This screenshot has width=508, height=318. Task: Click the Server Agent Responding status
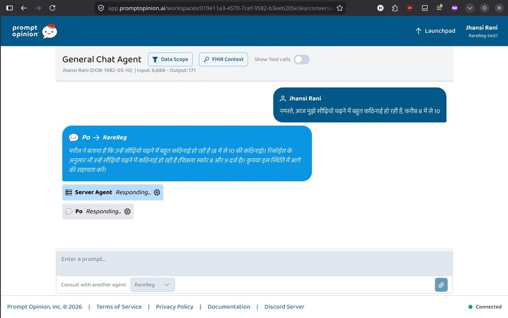[112, 192]
